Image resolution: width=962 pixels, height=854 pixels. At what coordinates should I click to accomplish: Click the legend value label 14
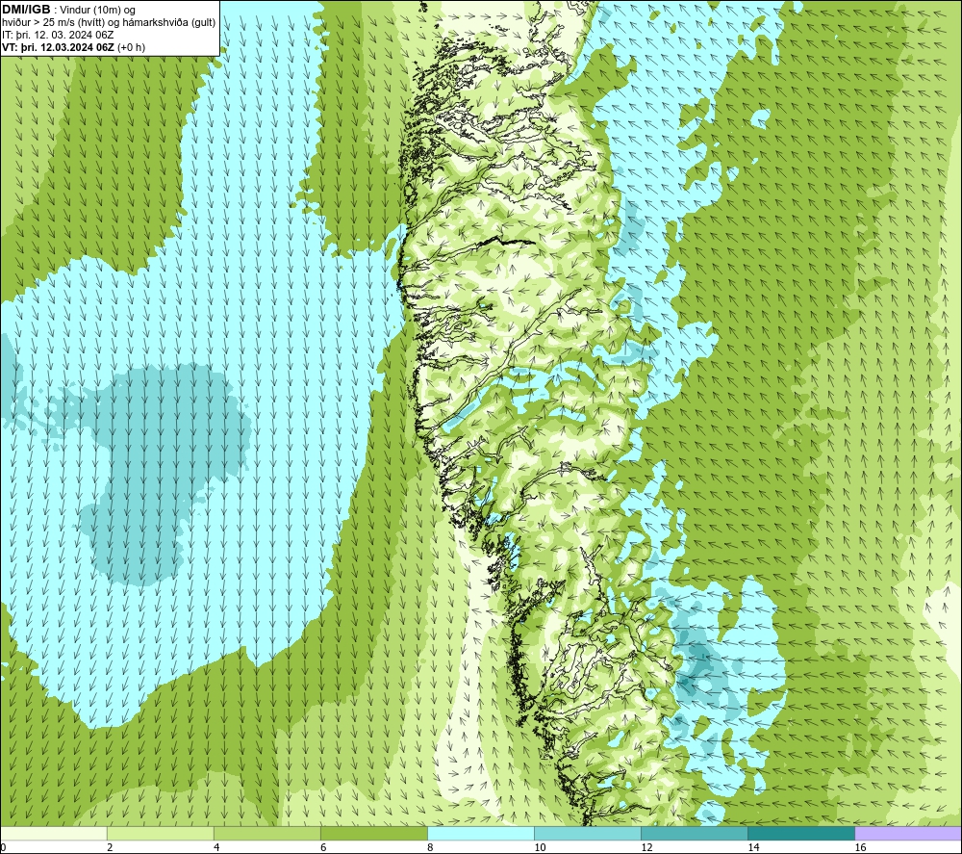click(x=753, y=848)
